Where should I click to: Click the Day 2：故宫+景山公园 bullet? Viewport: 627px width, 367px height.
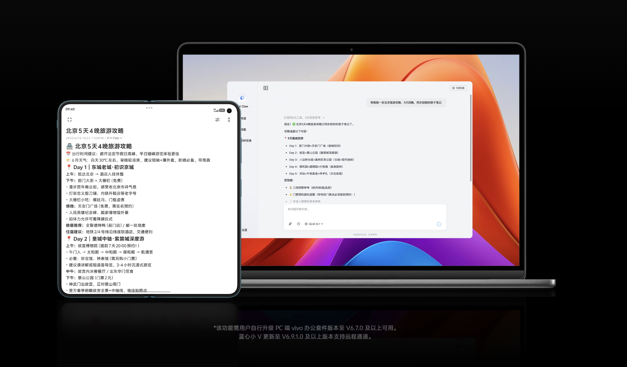[313, 153]
